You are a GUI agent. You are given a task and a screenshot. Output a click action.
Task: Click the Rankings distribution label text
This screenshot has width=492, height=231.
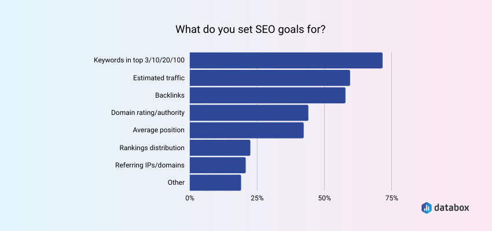pyautogui.click(x=152, y=147)
